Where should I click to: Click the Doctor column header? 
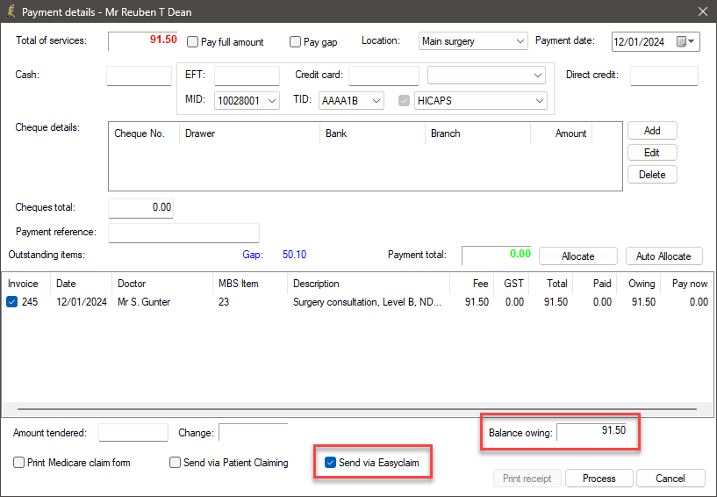tap(161, 284)
